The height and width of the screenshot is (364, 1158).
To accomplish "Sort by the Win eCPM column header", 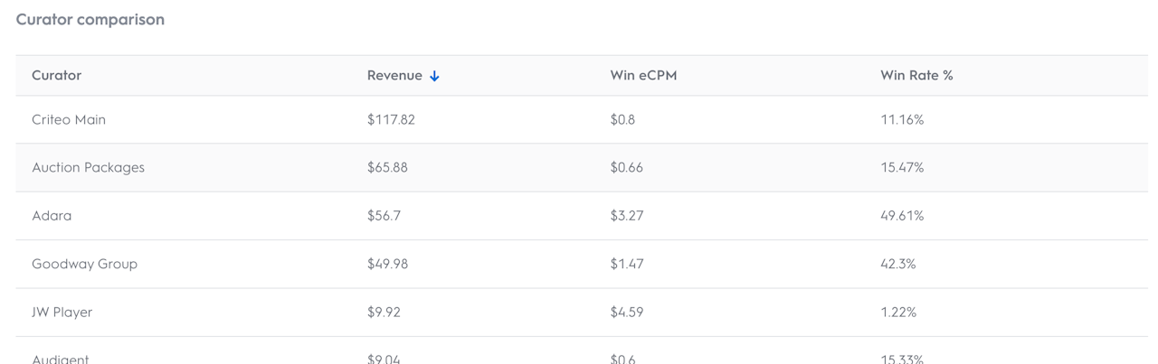I will [x=643, y=76].
